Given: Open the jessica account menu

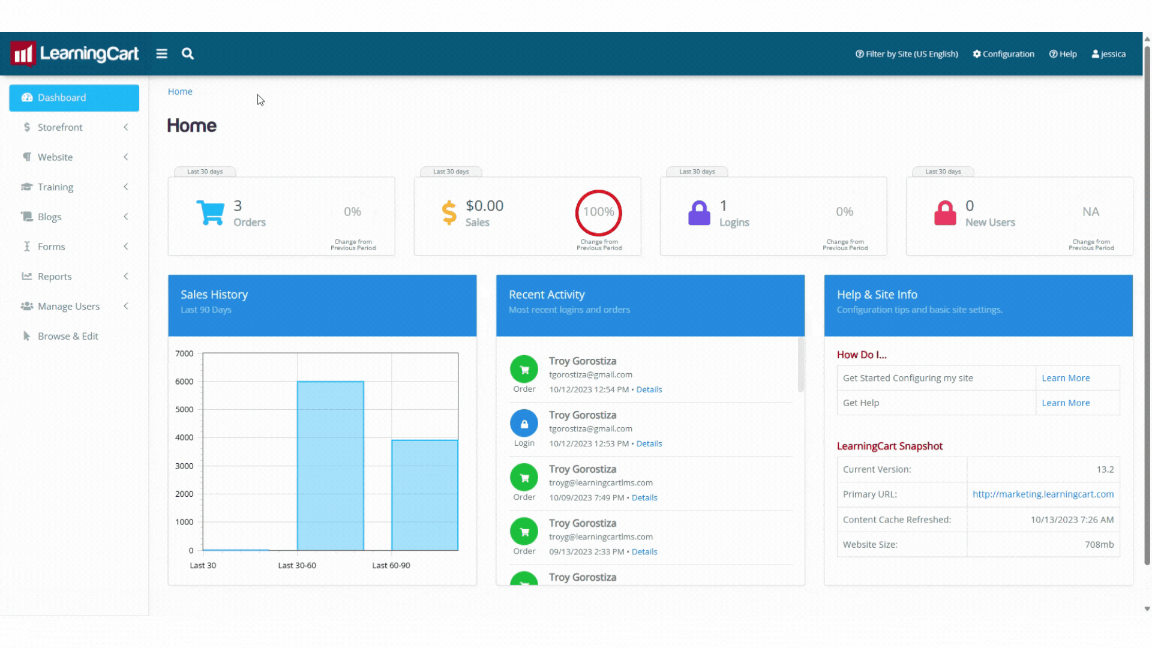Looking at the screenshot, I should click(x=1108, y=54).
